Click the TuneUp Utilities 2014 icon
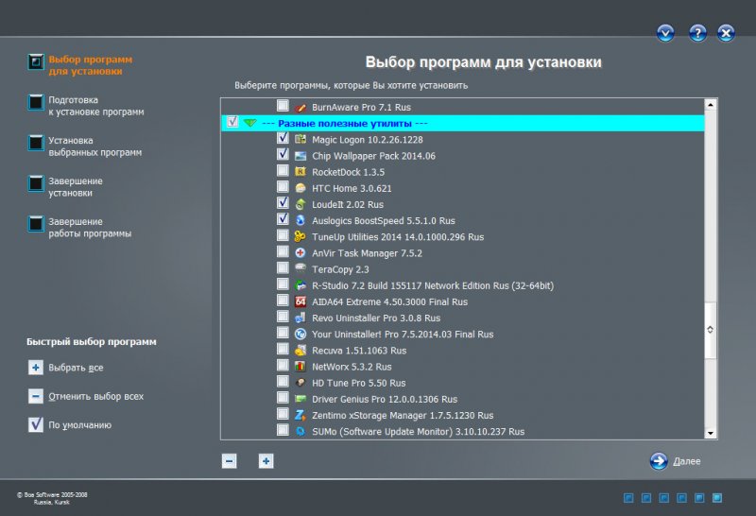The height and width of the screenshot is (516, 756). coord(301,237)
